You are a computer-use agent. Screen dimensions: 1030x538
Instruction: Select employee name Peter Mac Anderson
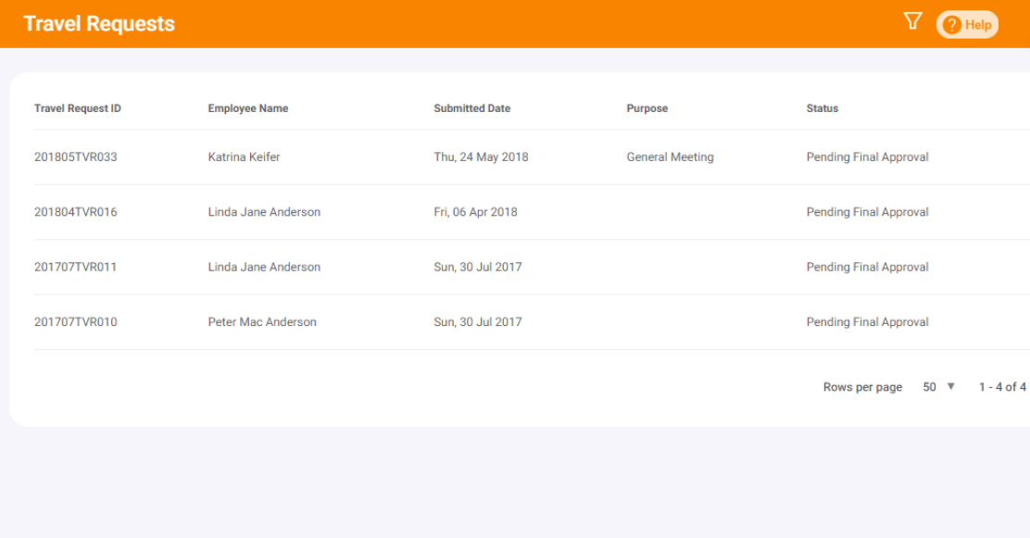tap(262, 322)
